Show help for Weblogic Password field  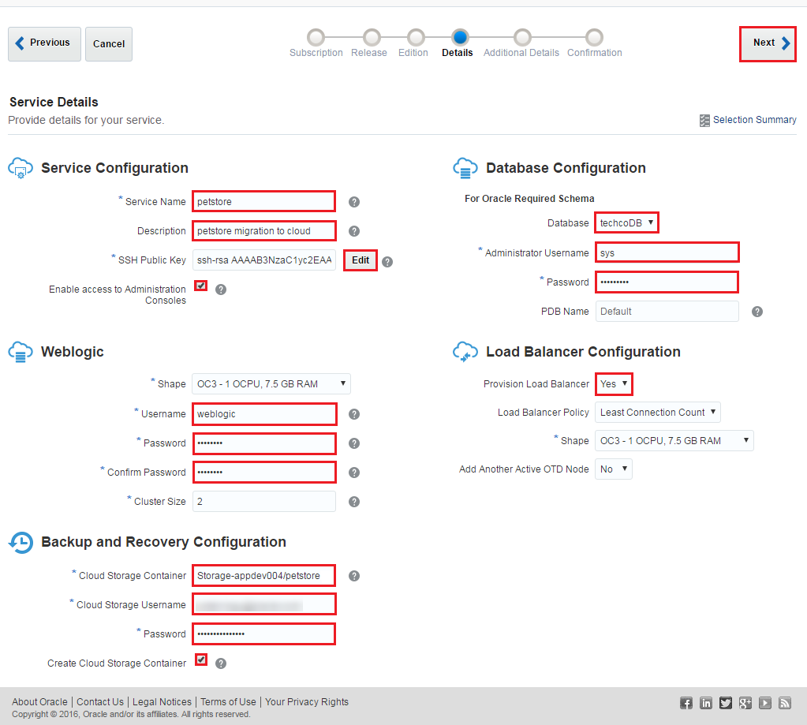point(354,443)
